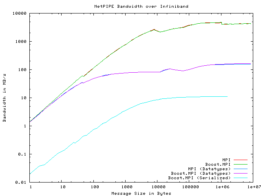Viewport: 261px width, 196px height.
Task: Select the "MPI" legend entry text
Action: [226, 160]
